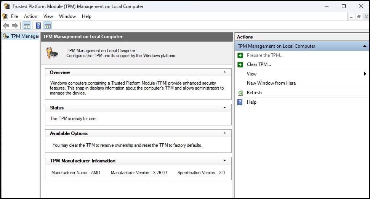Select TPM Management node in console tree
This screenshot has width=370, height=199.
24,36
